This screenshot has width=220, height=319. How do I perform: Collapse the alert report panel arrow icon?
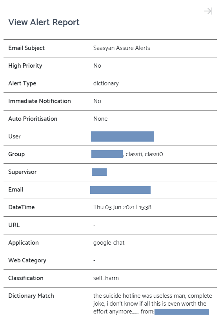(x=208, y=11)
